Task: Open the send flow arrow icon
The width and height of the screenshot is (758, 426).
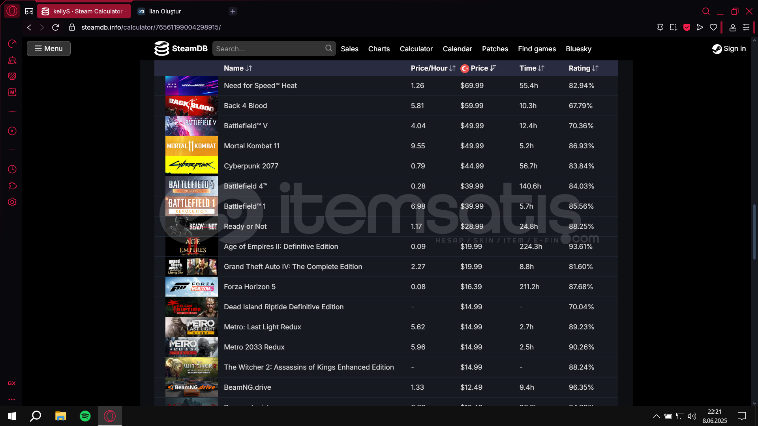Action: coord(700,27)
